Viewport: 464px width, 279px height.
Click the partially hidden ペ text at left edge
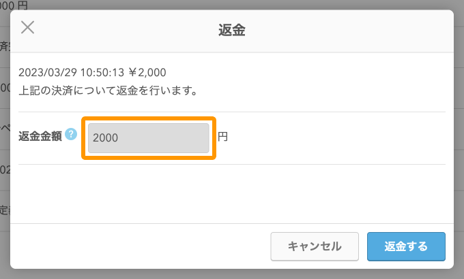point(4,128)
